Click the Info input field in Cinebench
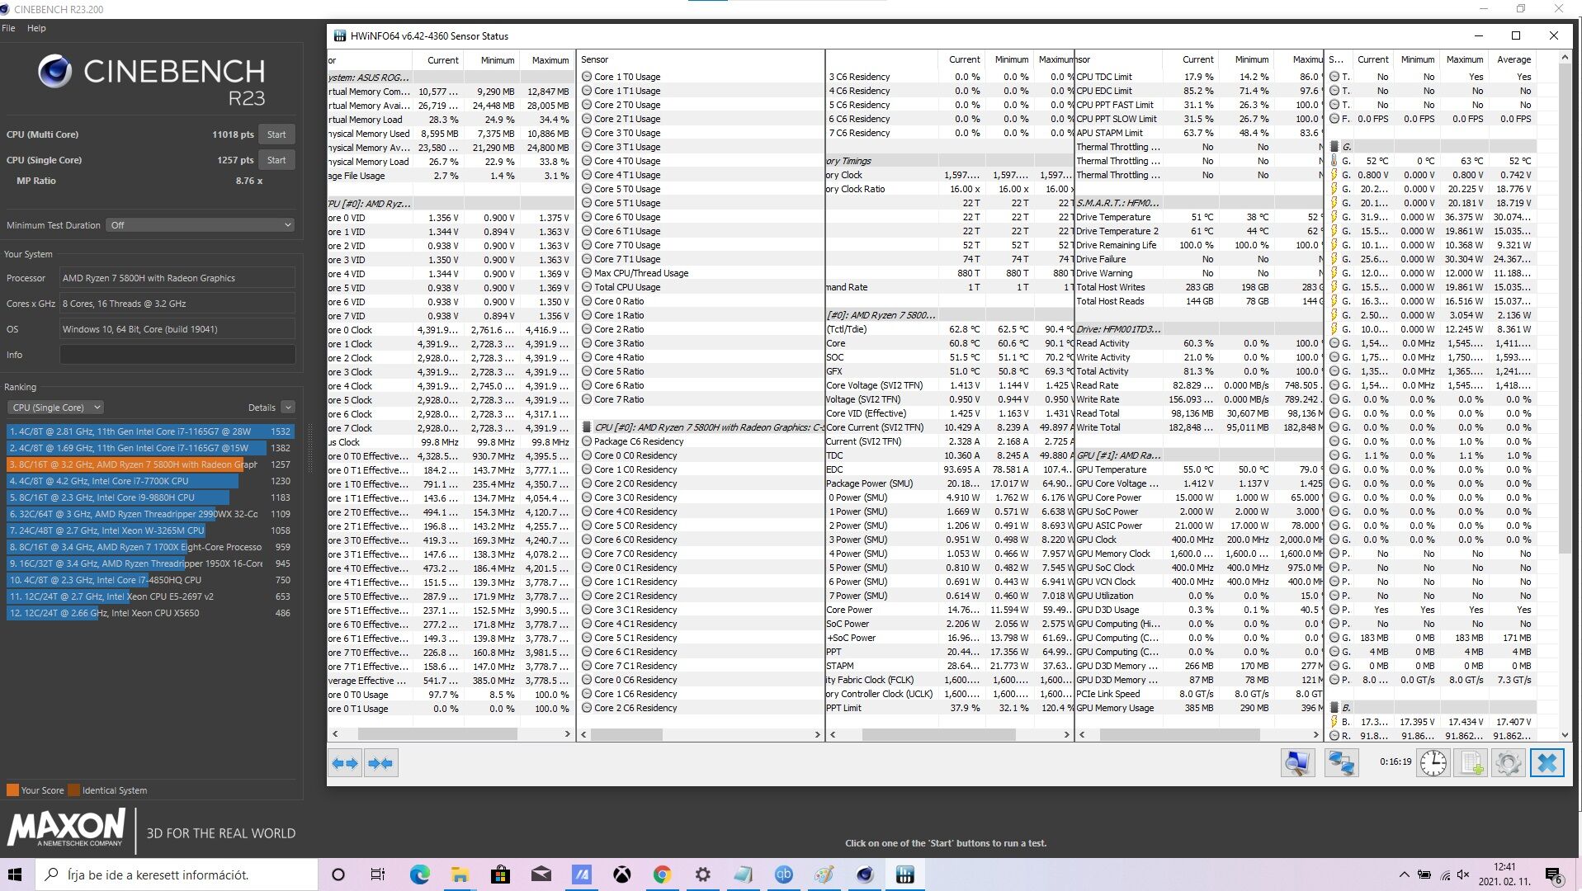1582x891 pixels. pos(177,355)
